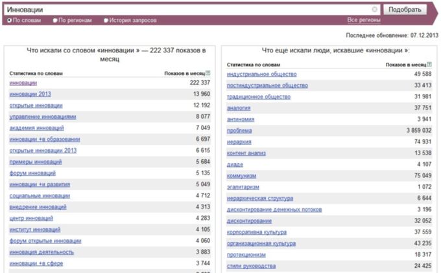Open 'дисконтирование денежных потоков' link

coord(274,210)
